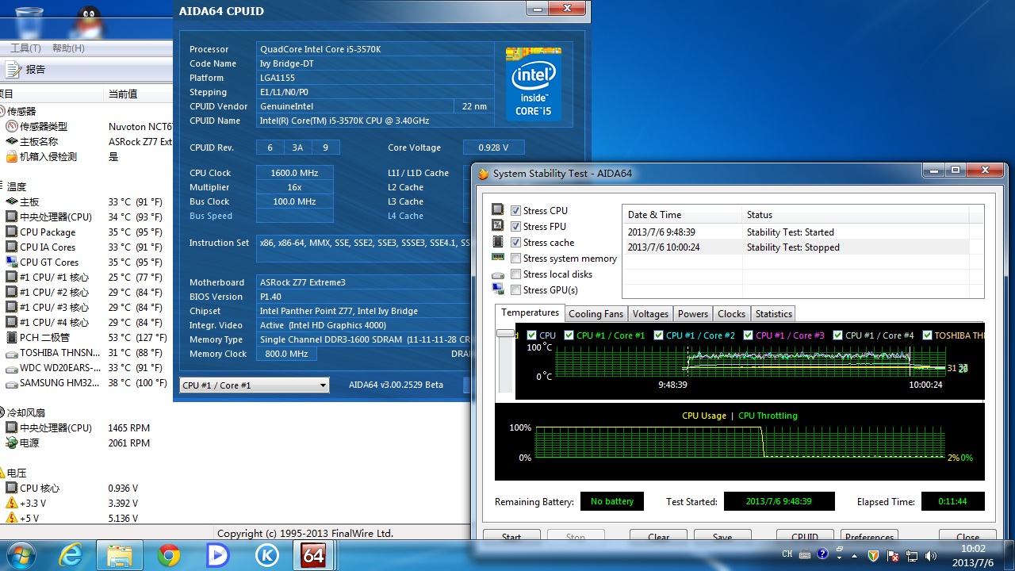Launch Internet Explorer from taskbar
The height and width of the screenshot is (571, 1015).
coord(71,554)
